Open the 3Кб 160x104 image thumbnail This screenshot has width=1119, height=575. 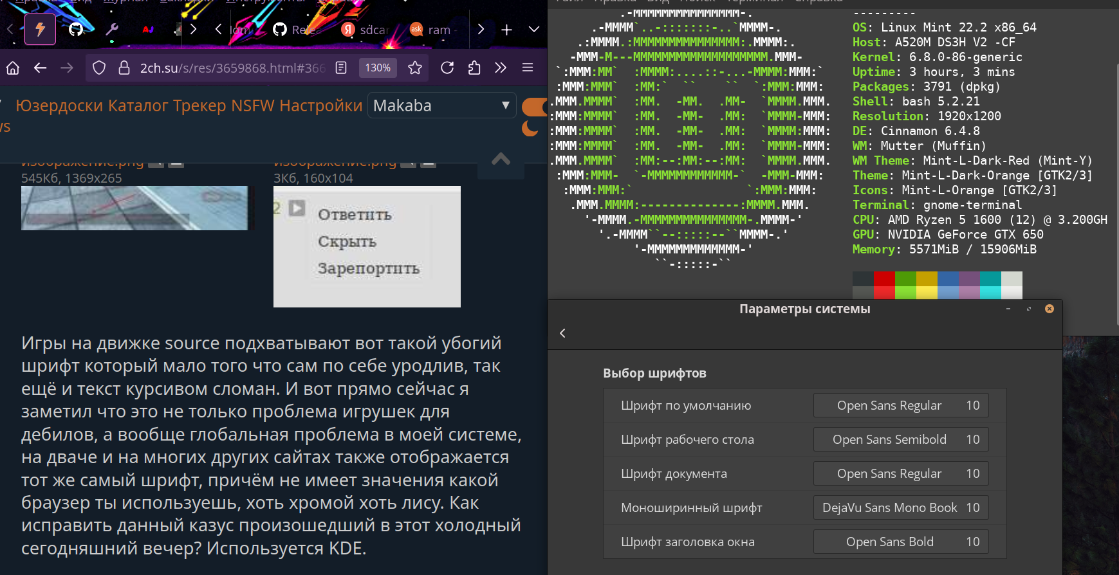pyautogui.click(x=367, y=246)
